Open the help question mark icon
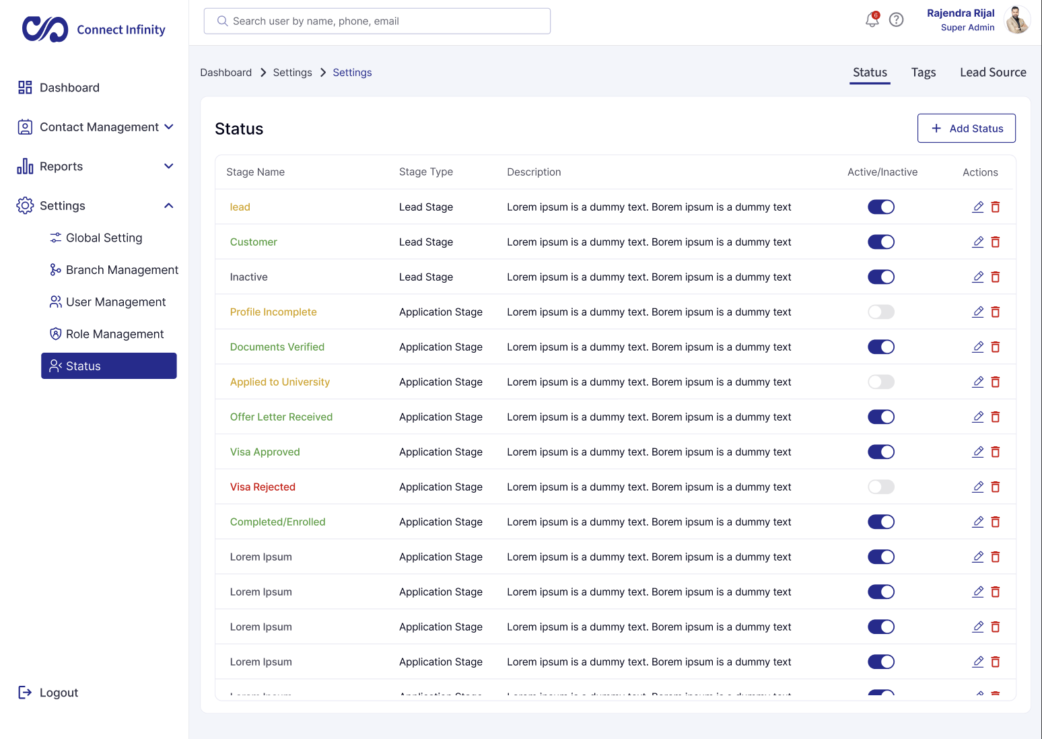 pyautogui.click(x=896, y=20)
